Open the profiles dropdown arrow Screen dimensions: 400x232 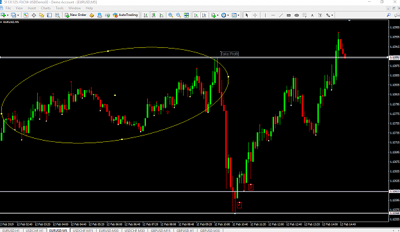18,15
